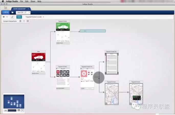Close the dark blue project tab

click(28, 9)
